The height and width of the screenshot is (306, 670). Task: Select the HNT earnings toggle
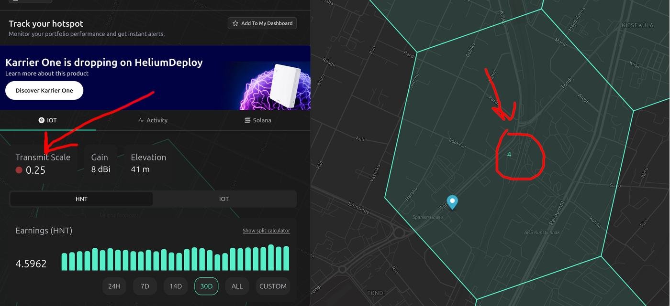(81, 199)
